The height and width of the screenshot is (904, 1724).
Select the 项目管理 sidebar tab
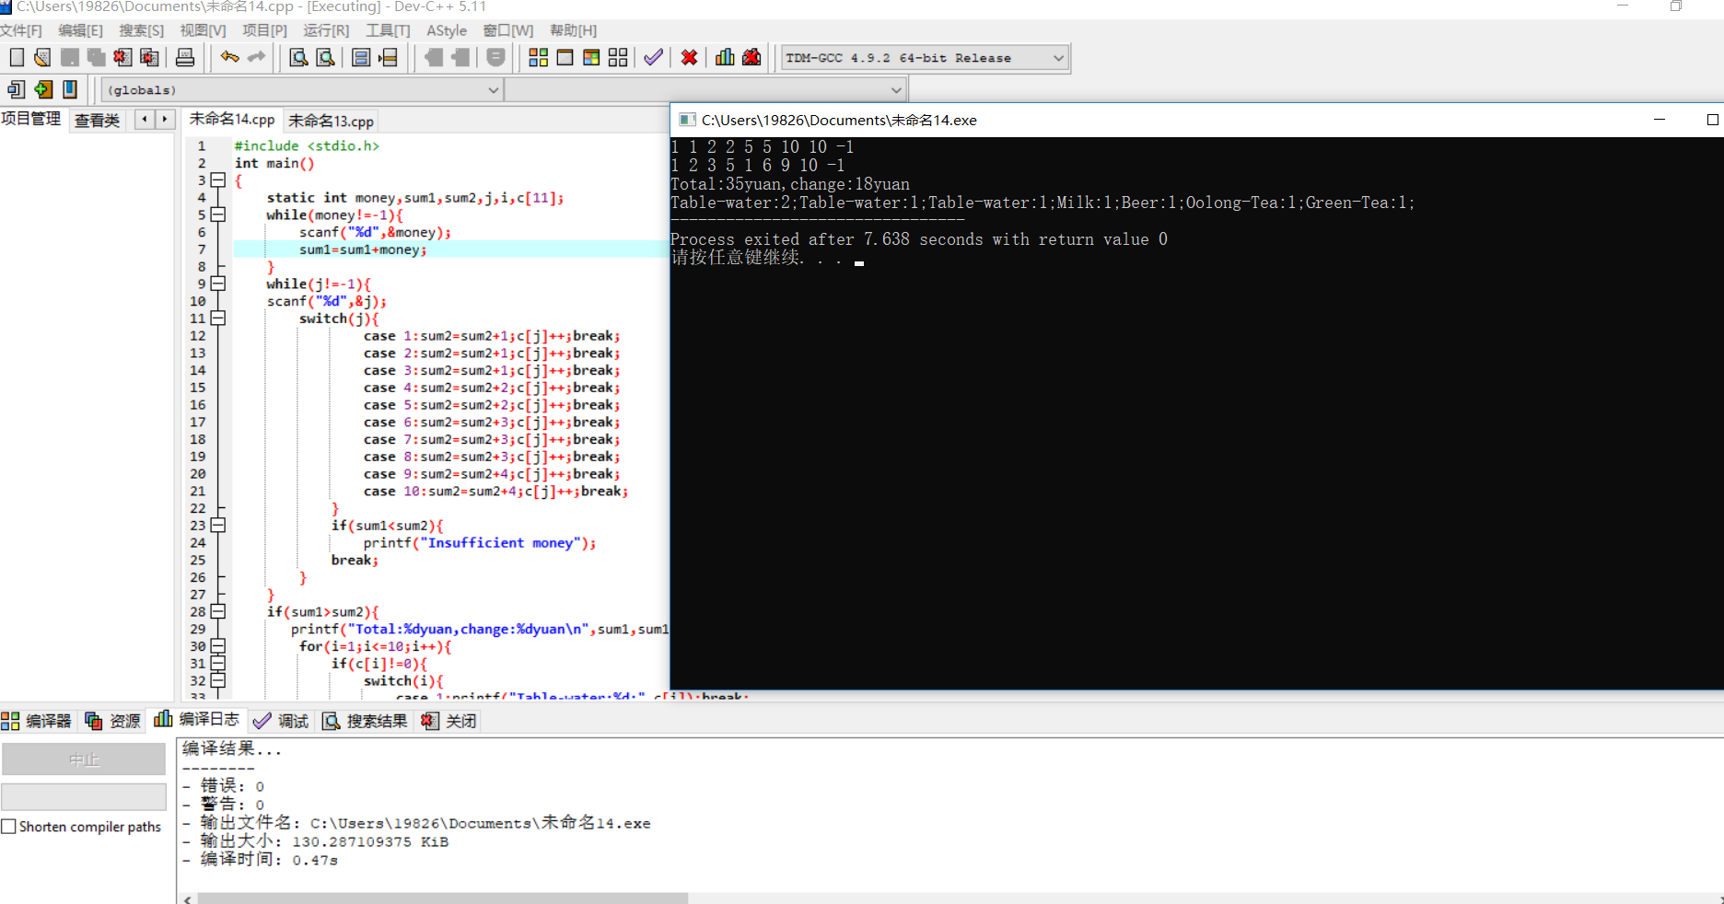[x=31, y=119]
